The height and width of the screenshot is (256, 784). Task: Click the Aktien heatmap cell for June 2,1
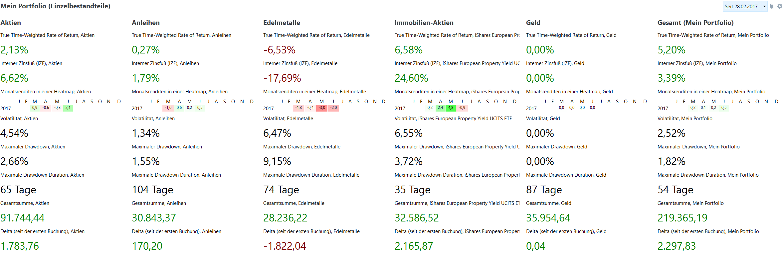68,108
